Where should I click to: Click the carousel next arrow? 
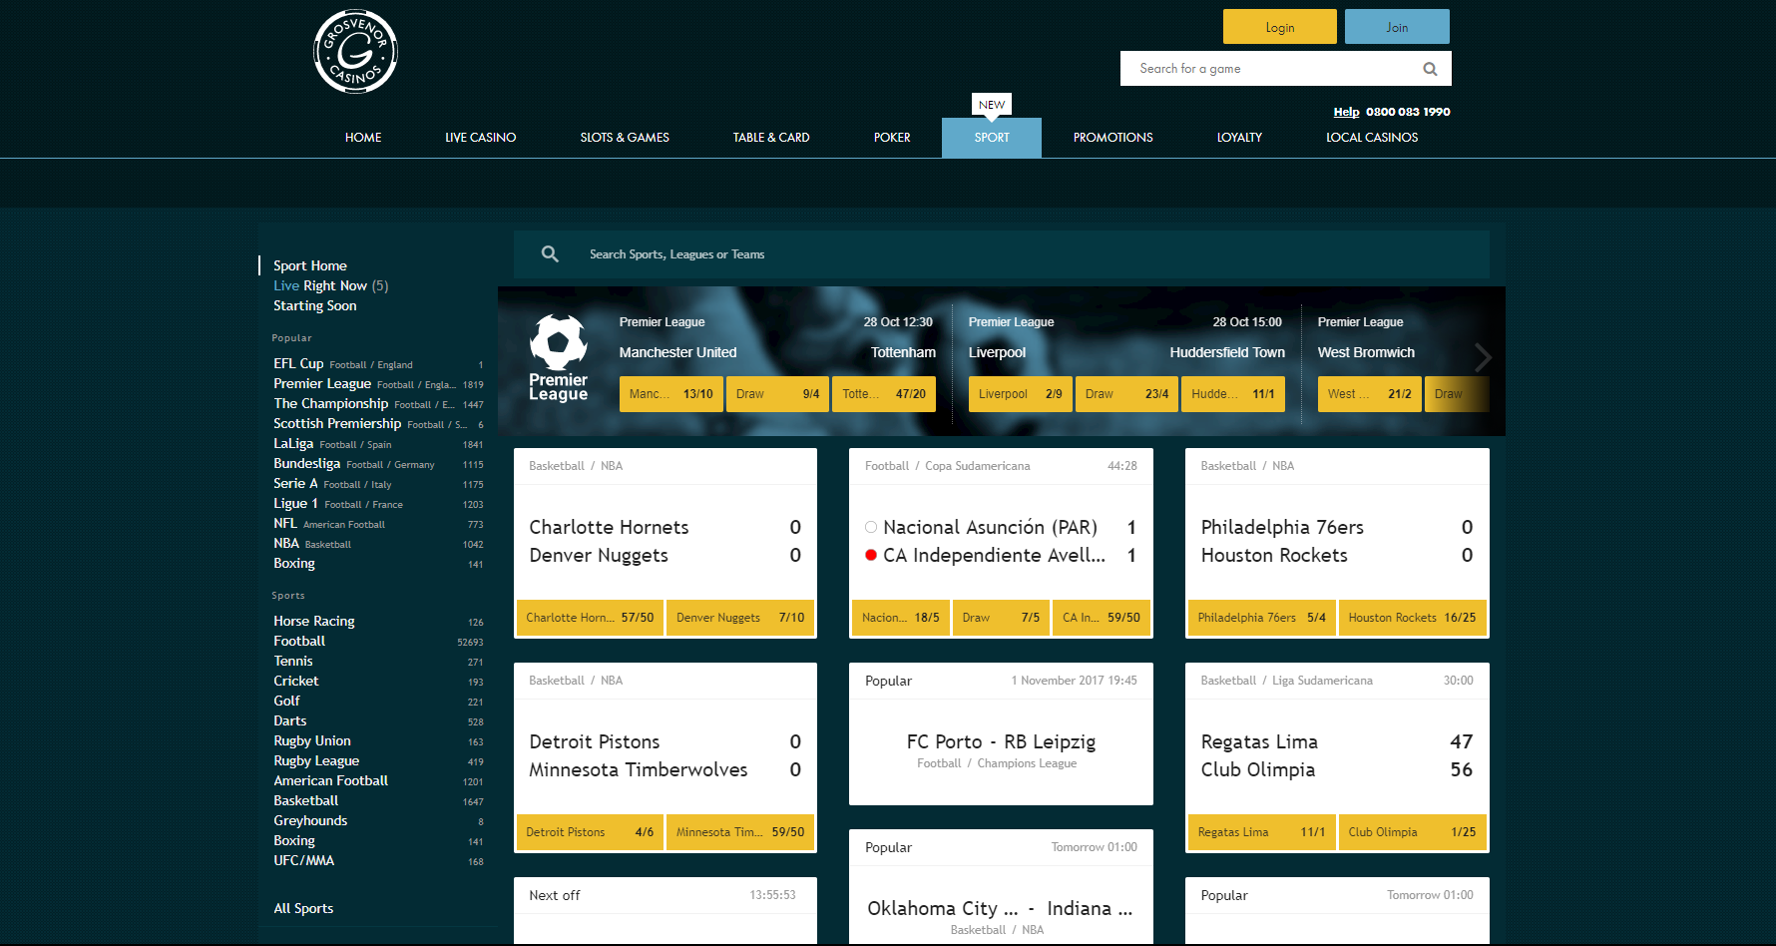click(x=1483, y=356)
